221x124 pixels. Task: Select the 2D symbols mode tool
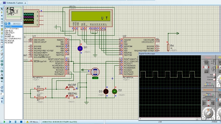point(2,78)
